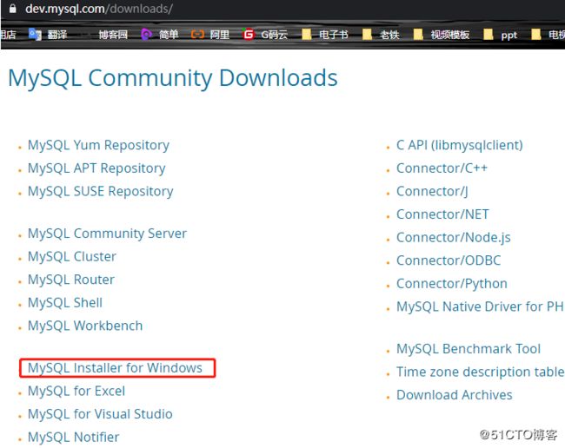Viewport: 565px width, 448px height.
Task: Open the 翻译 bookmark
Action: [x=48, y=35]
